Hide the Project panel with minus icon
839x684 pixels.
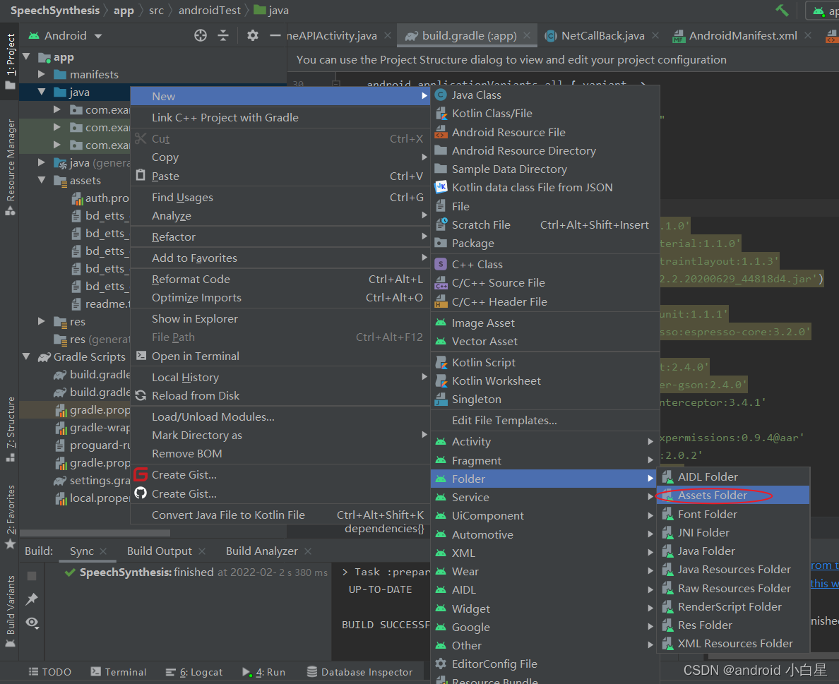pyautogui.click(x=275, y=35)
